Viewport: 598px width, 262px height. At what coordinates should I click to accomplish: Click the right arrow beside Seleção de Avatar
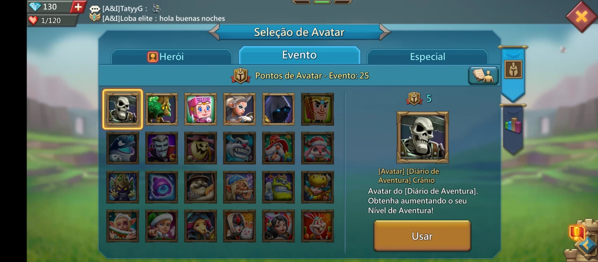click(x=384, y=32)
